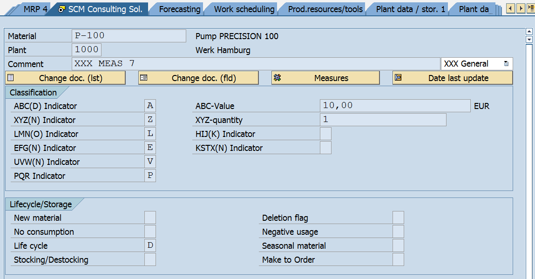Toggle the New material checkbox

pyautogui.click(x=150, y=218)
